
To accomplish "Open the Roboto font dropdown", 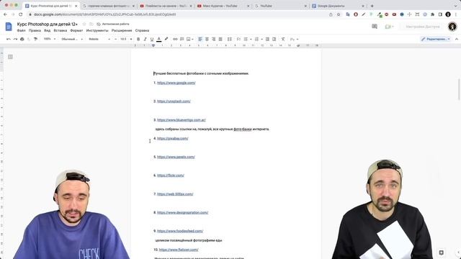I will 99,39.
